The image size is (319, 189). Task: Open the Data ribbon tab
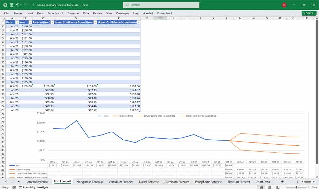86,13
